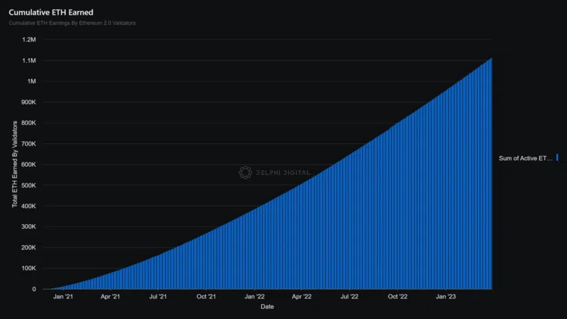This screenshot has width=567, height=319.
Task: Click the tallest rightmost bar in the chart
Action: click(490, 174)
